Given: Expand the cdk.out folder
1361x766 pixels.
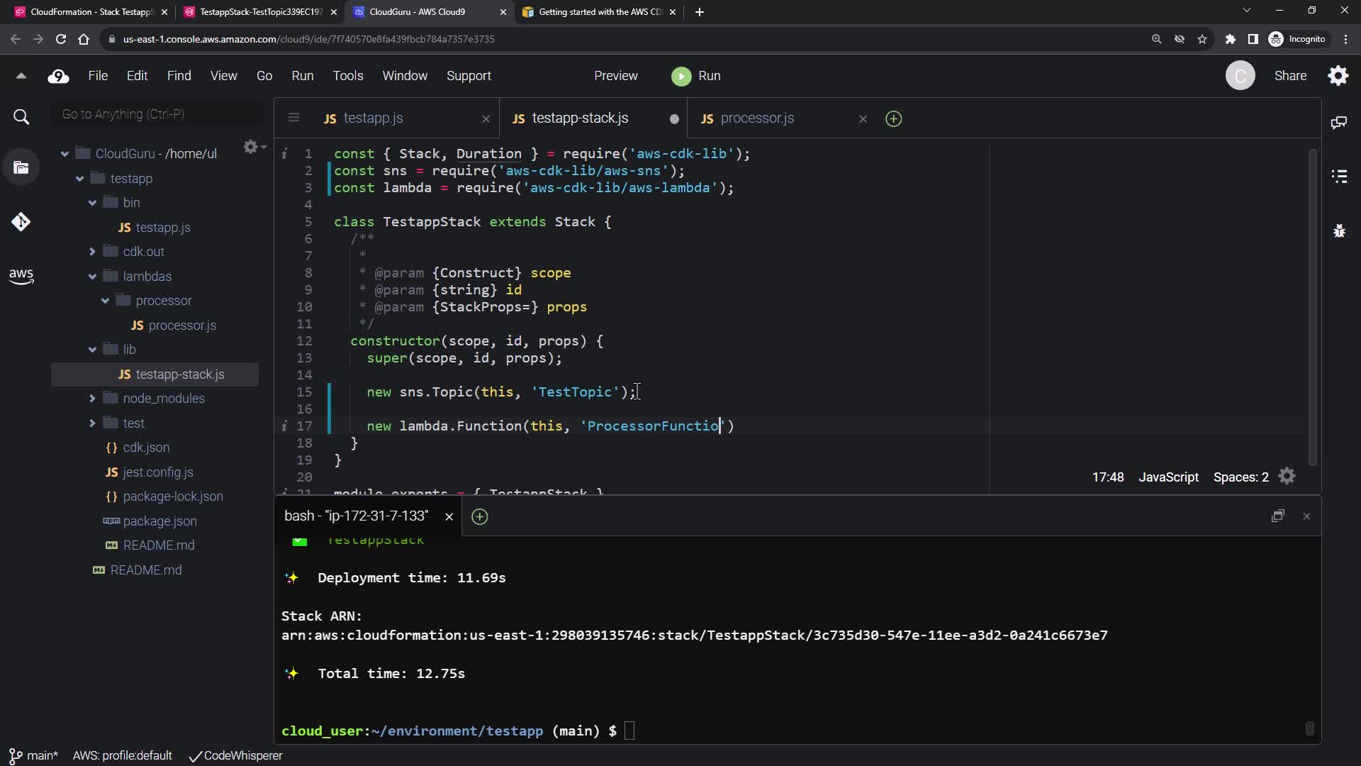Looking at the screenshot, I should pyautogui.click(x=92, y=252).
